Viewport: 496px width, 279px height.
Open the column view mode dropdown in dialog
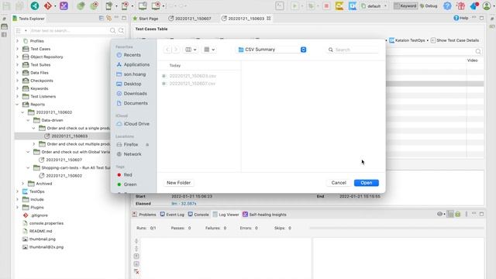(191, 50)
